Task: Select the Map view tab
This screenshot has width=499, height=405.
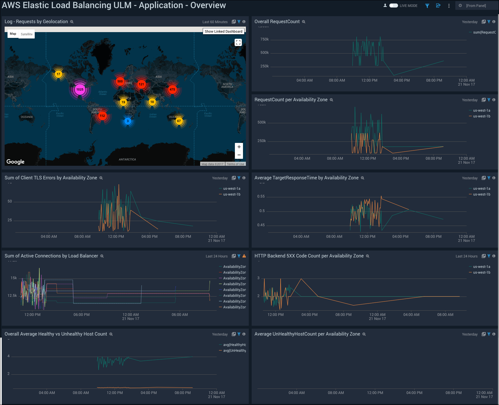Action: coord(13,34)
